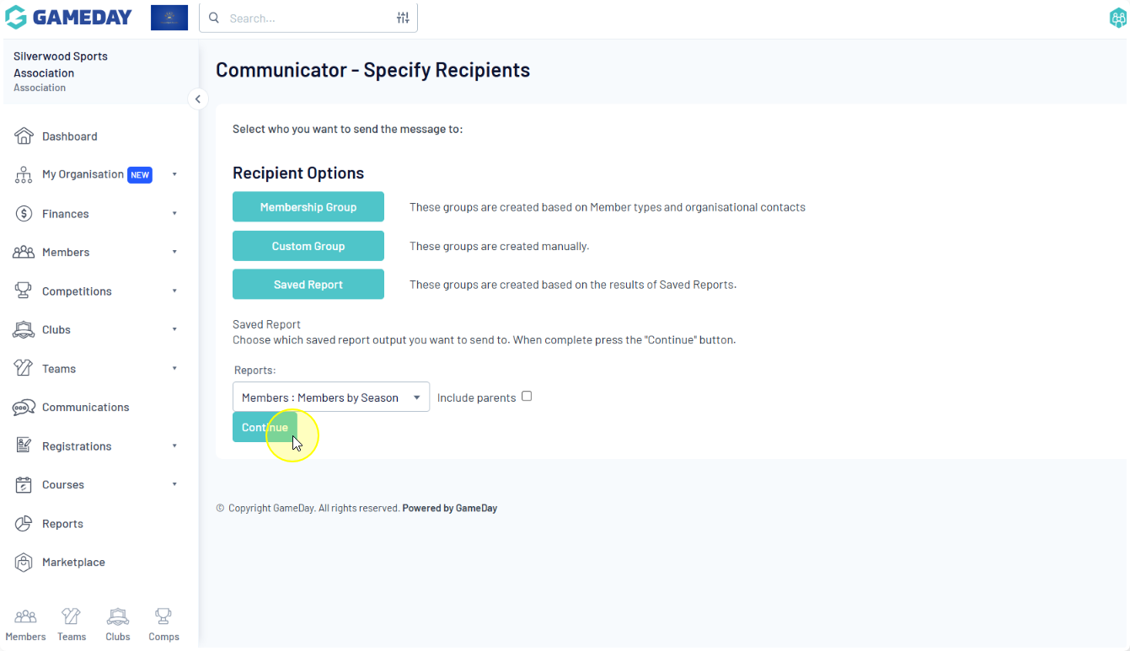Enable the Include parents checkbox

pyautogui.click(x=527, y=397)
